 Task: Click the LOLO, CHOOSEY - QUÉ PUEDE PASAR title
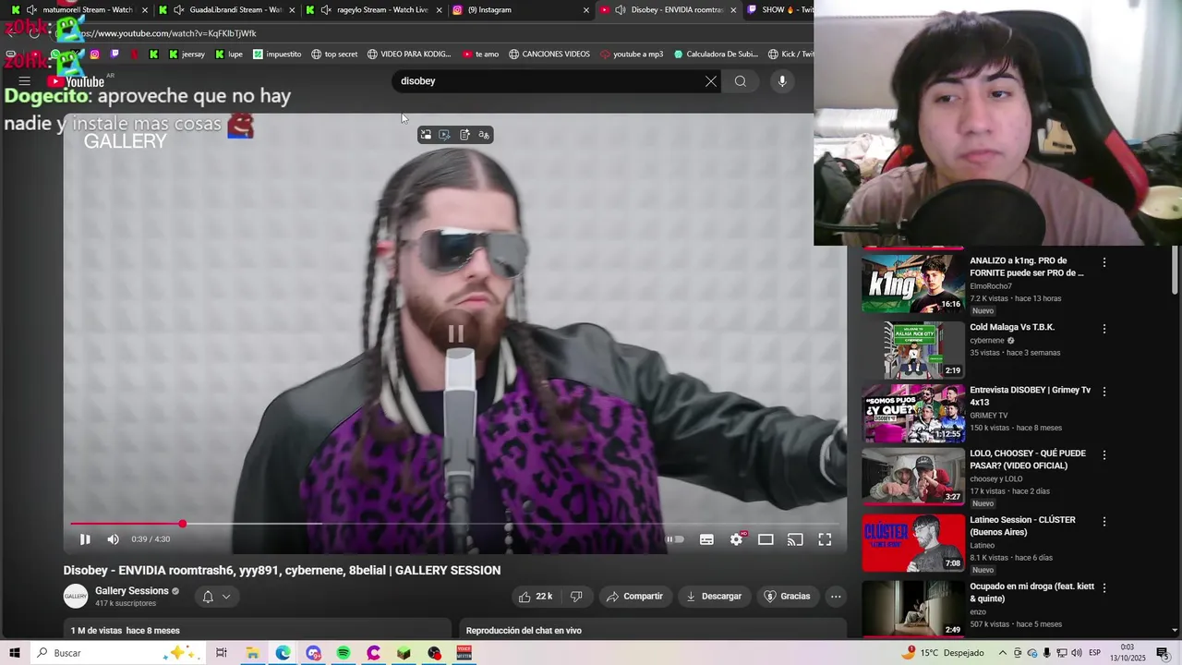(x=1028, y=460)
